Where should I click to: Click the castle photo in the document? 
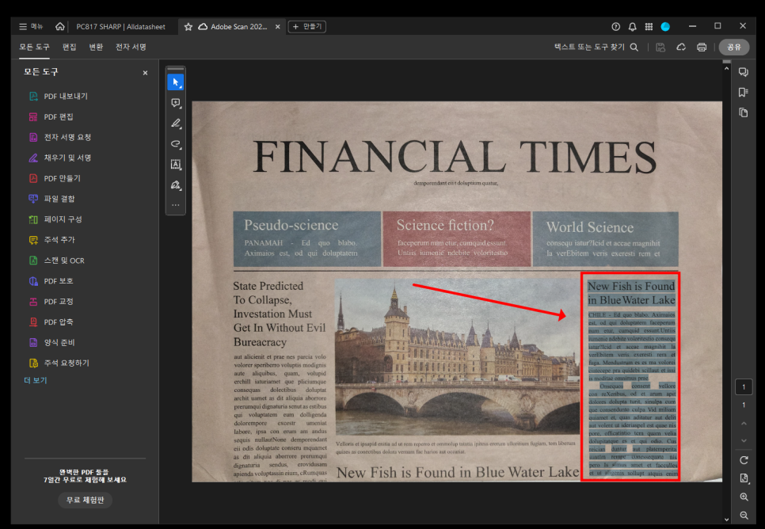pos(457,356)
